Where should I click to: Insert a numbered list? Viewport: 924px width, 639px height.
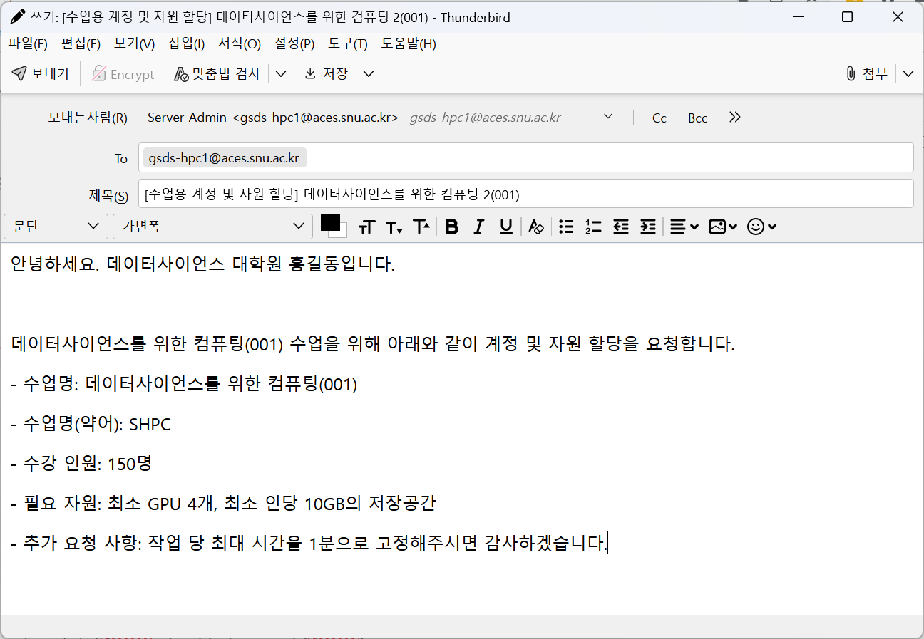(x=593, y=227)
